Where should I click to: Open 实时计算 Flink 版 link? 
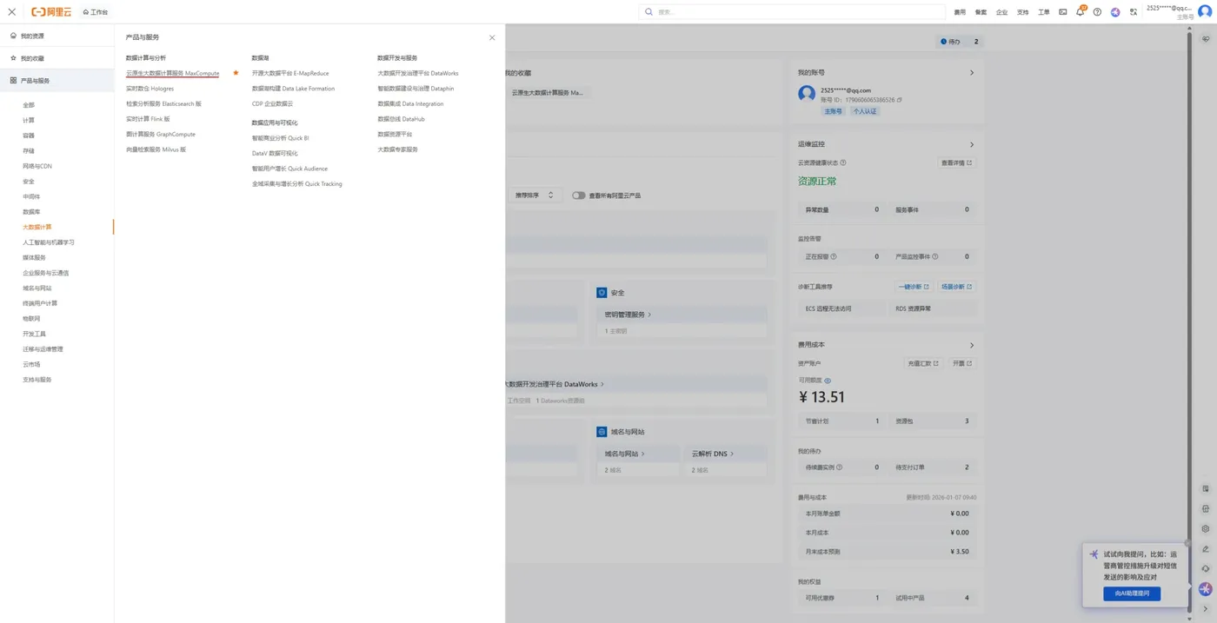click(x=148, y=119)
